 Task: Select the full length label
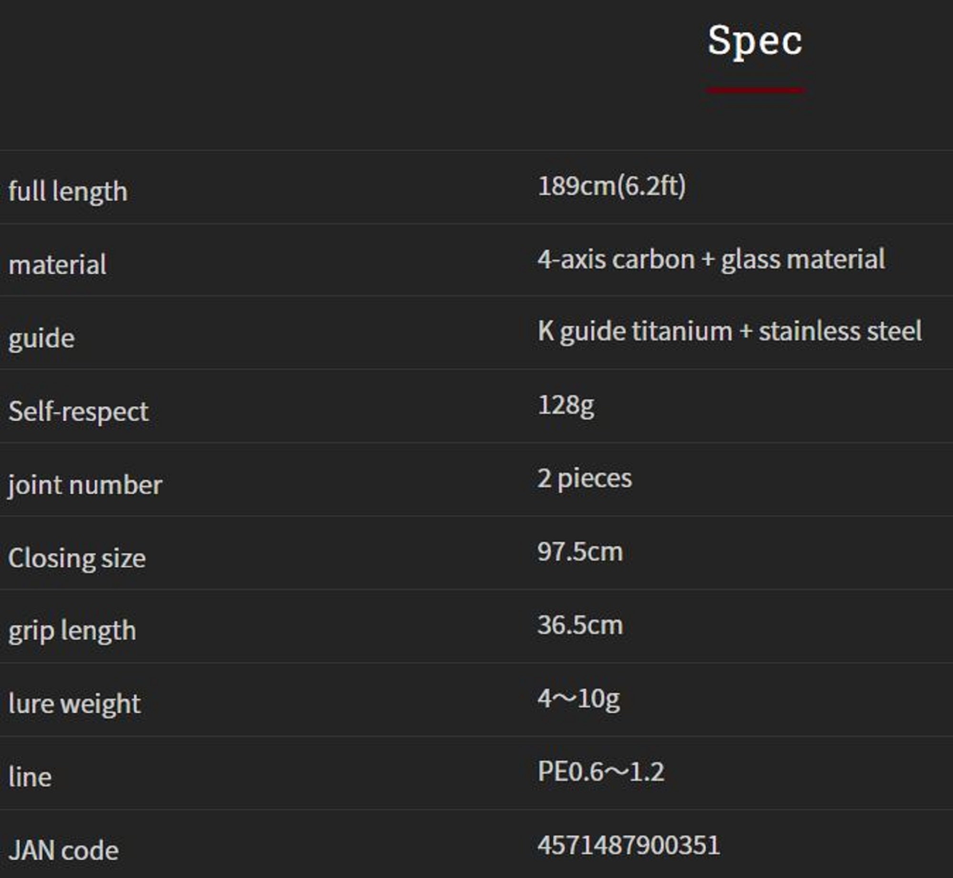coord(68,192)
